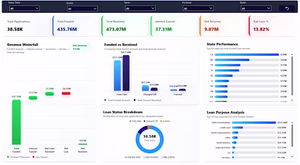Image resolution: width=300 pixels, height=165 pixels.
Task: Click the NY state bar
Action: [232, 60]
